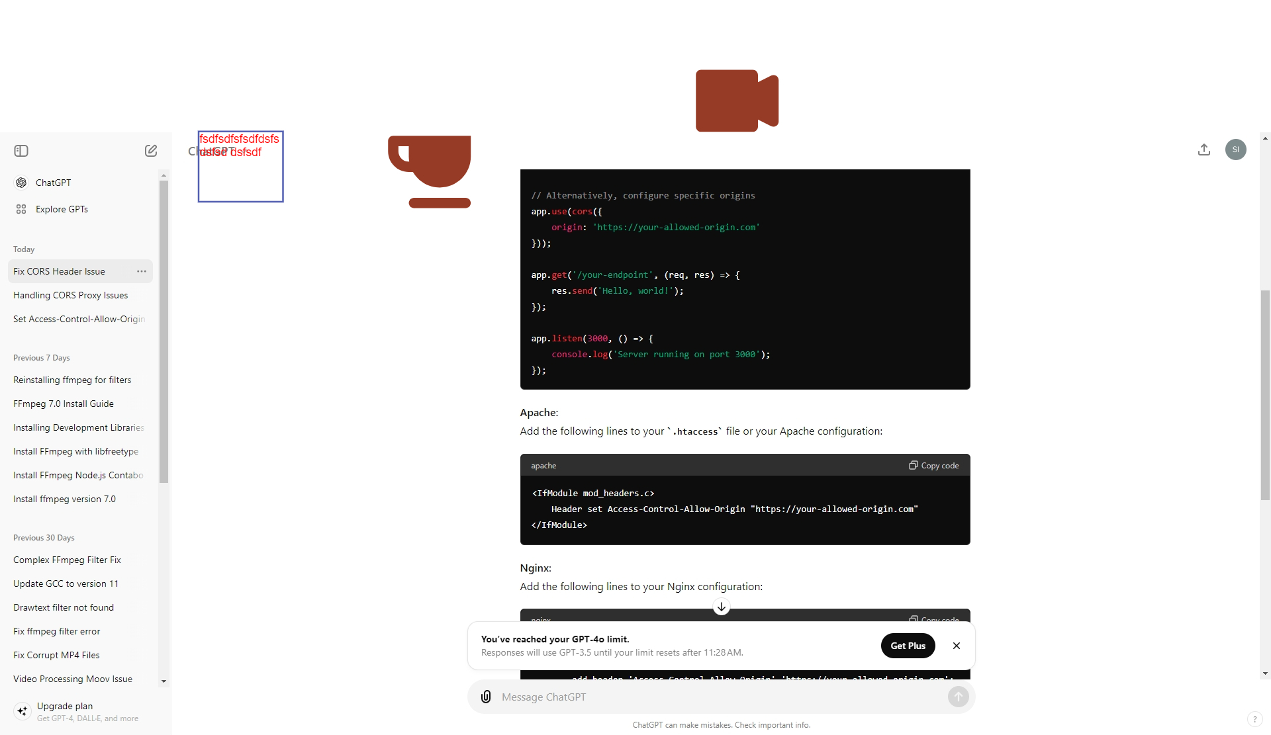Click into the Message ChatGPT input field
The image size is (1271, 735).
pos(720,697)
